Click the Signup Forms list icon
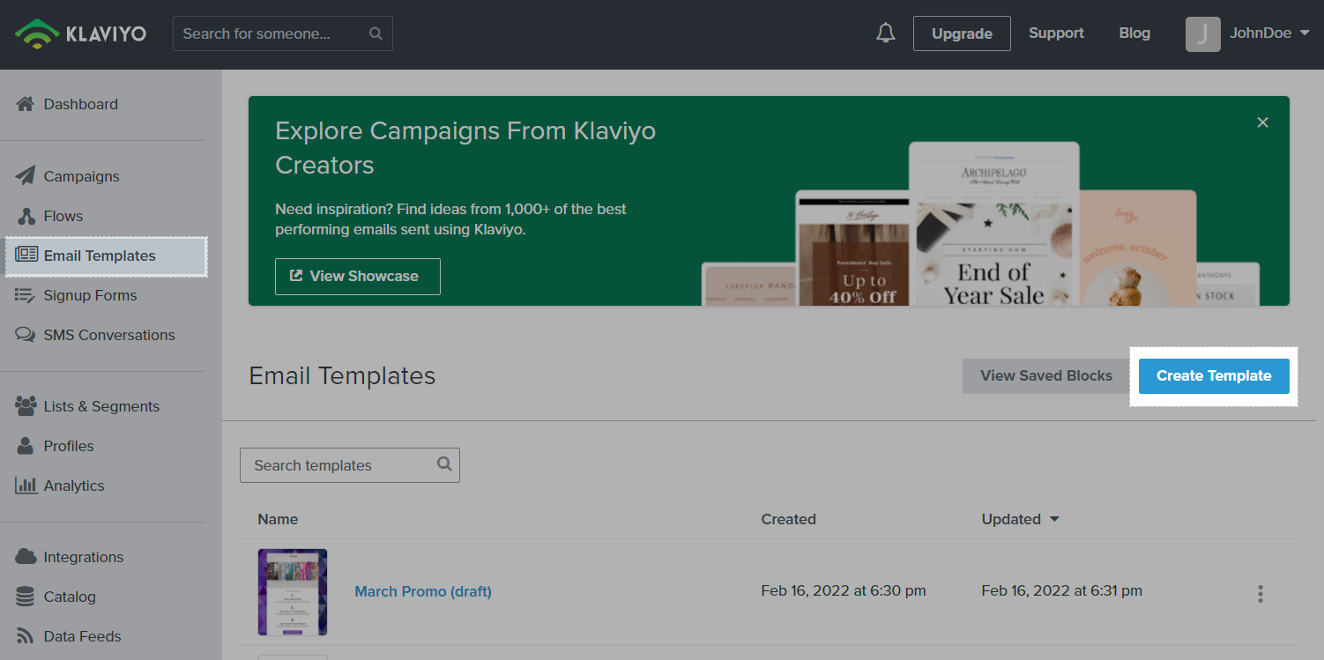Viewport: 1324px width, 660px height. pyautogui.click(x=26, y=295)
